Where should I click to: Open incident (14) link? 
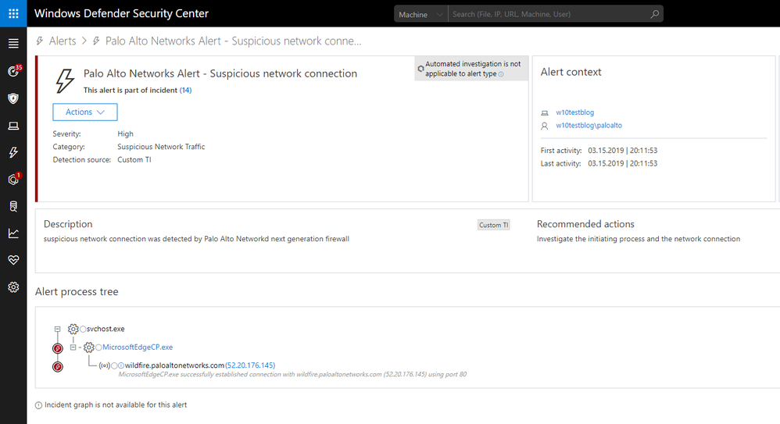[185, 90]
